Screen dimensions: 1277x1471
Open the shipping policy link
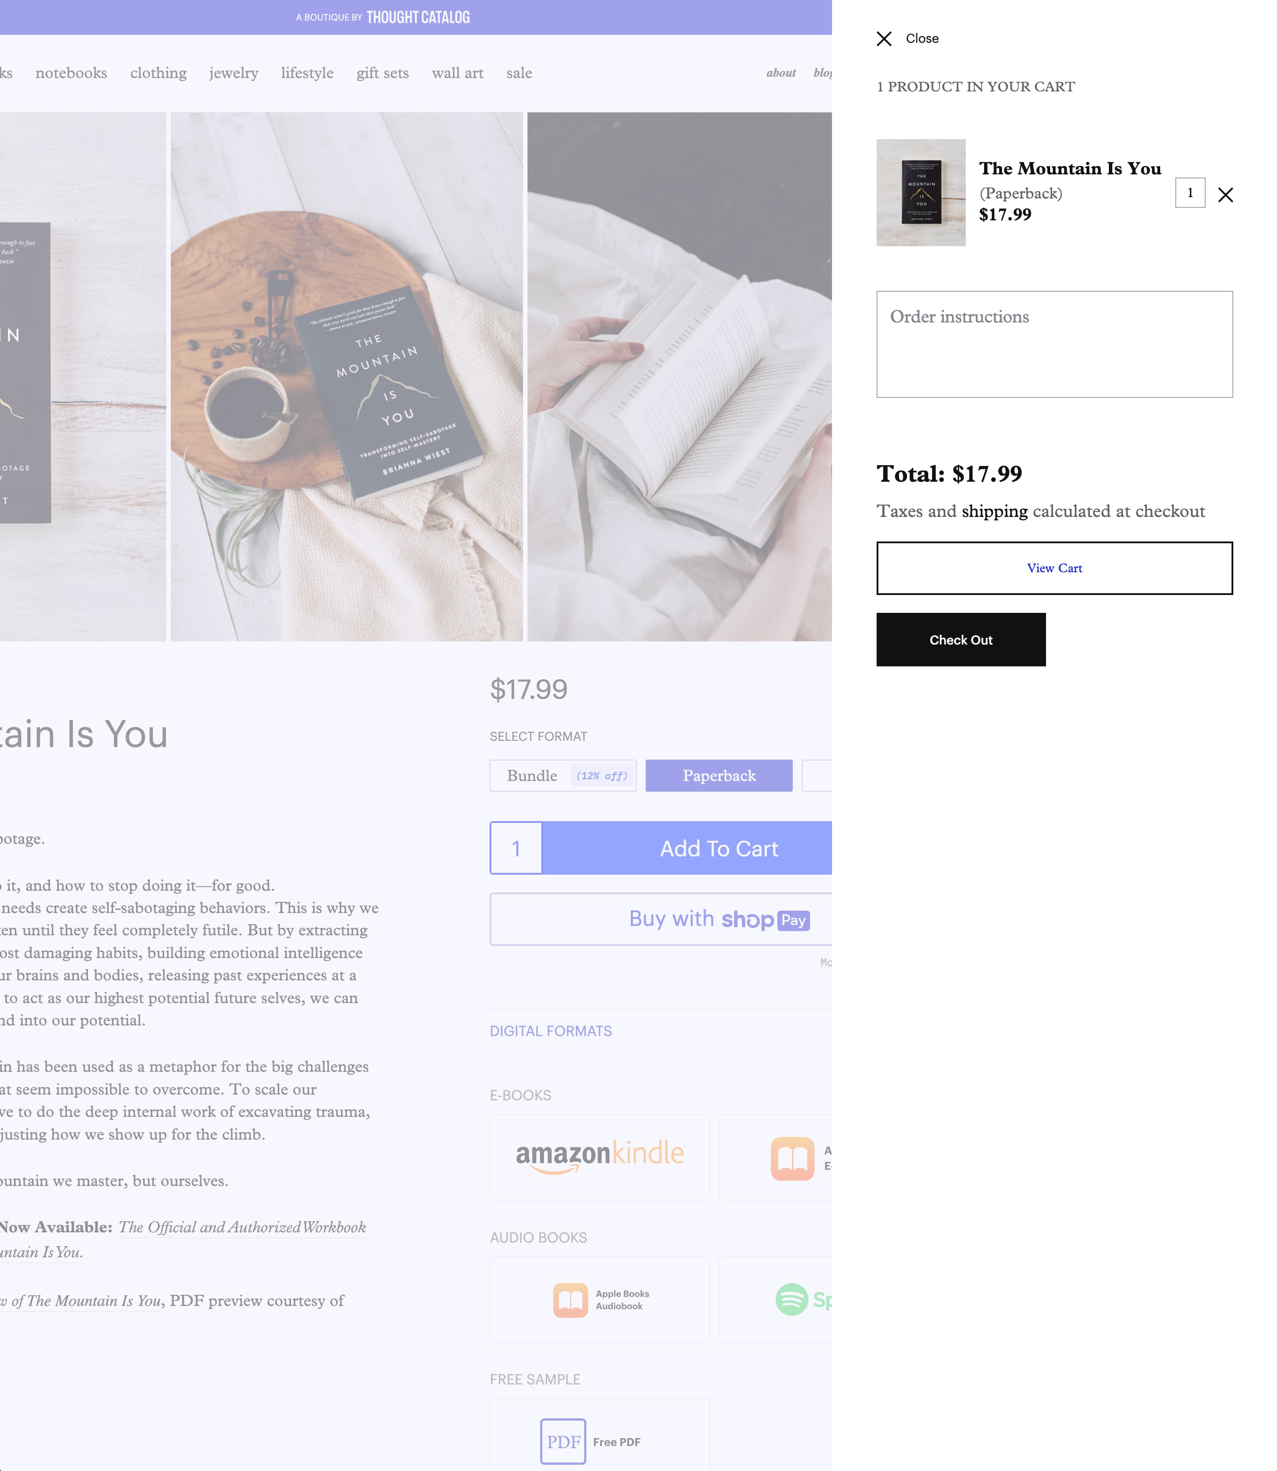click(x=994, y=511)
